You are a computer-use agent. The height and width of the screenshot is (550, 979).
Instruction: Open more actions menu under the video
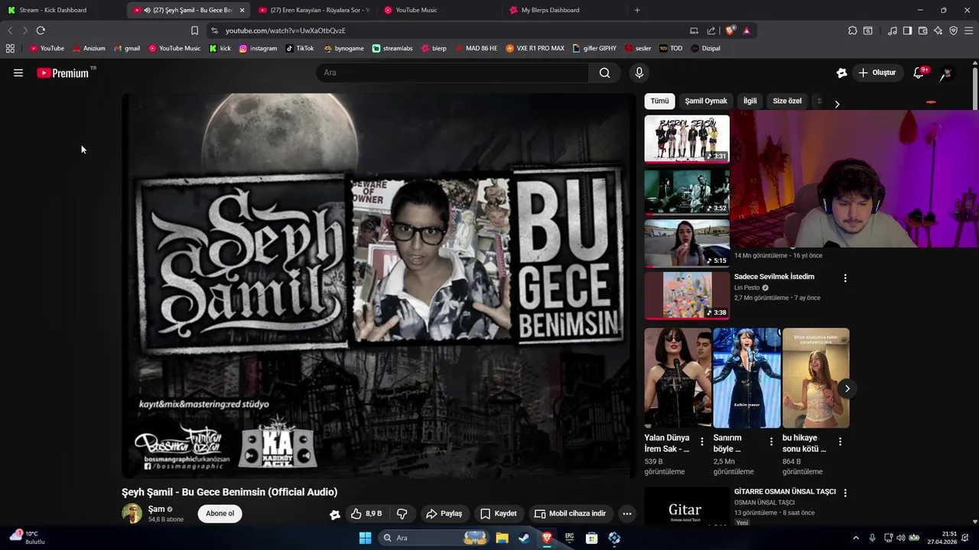[x=626, y=513]
